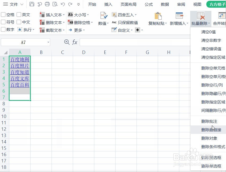
Task: Expand the 复制粘贴 dropdown arrow
Action: pyautogui.click(x=166, y=23)
